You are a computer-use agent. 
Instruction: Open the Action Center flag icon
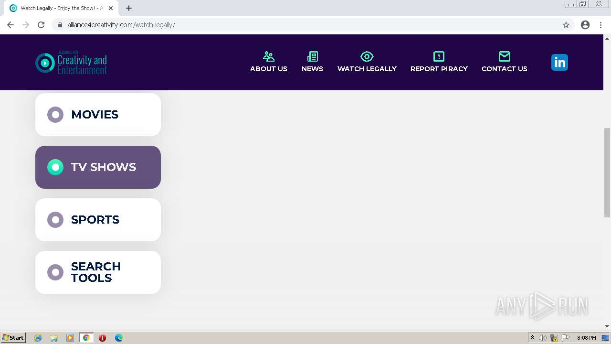click(566, 338)
